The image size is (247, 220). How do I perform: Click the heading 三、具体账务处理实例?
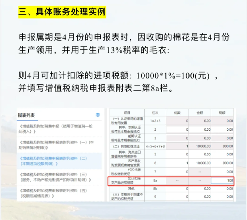click(62, 12)
